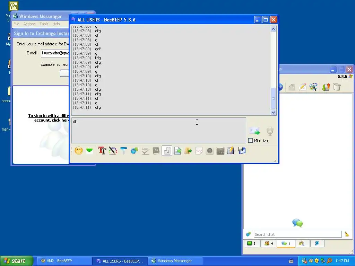Open the Start menu

(17, 261)
